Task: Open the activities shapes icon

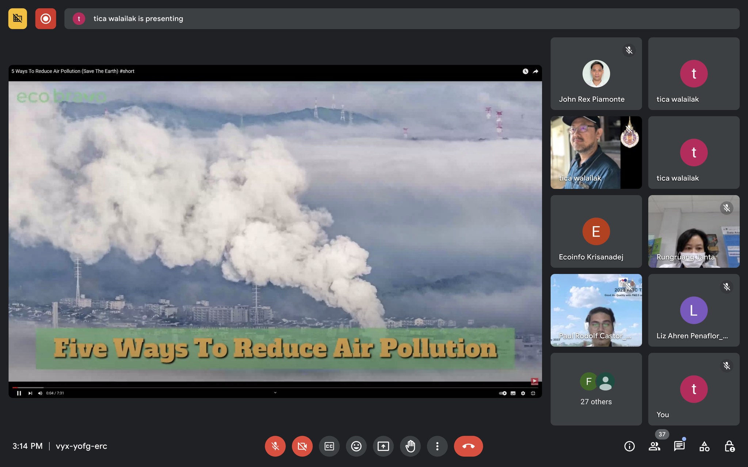Action: [704, 446]
